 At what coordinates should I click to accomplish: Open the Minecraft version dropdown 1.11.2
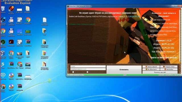tap(88, 69)
